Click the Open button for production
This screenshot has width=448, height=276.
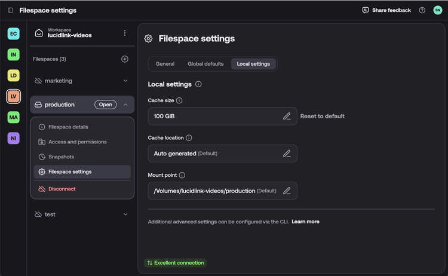105,105
